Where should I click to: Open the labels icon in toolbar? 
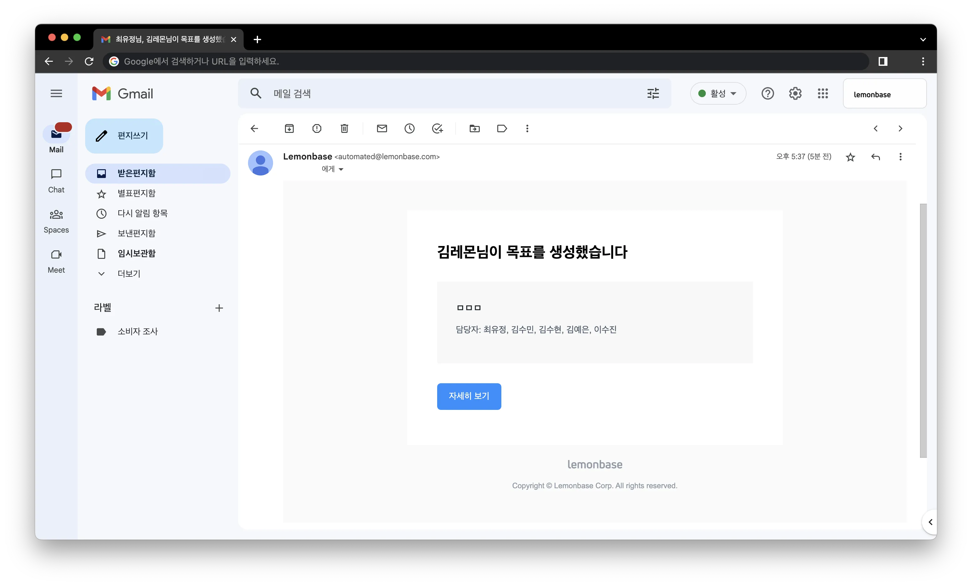tap(502, 128)
